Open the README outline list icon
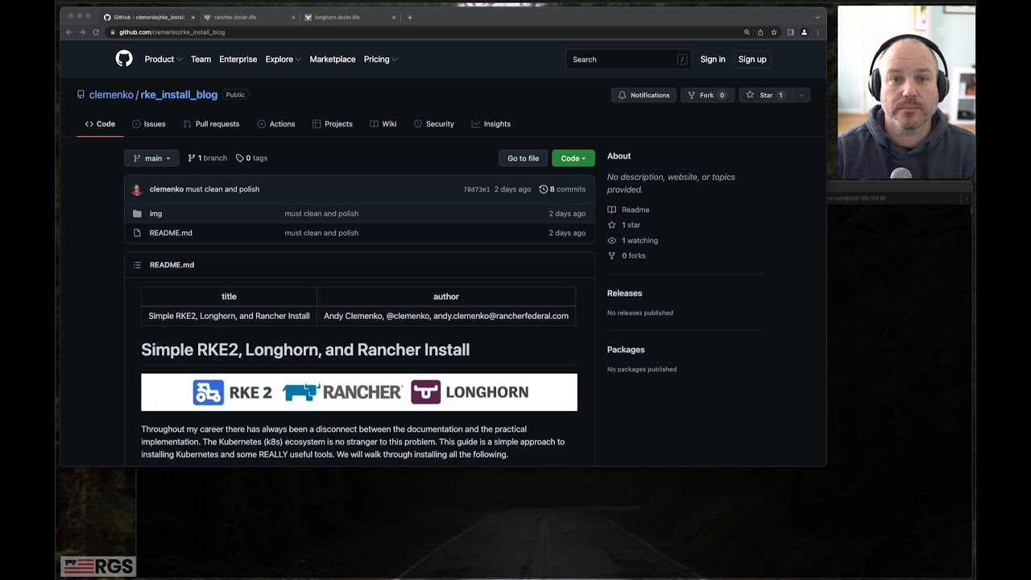Image resolution: width=1031 pixels, height=580 pixels. point(137,265)
